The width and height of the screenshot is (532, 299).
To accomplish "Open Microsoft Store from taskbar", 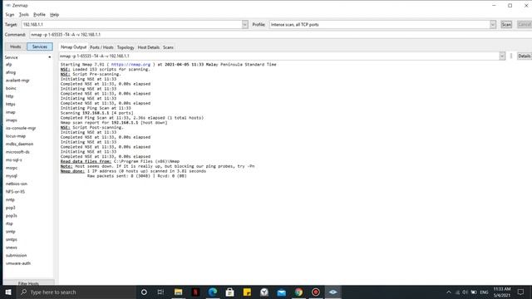I will (x=229, y=292).
